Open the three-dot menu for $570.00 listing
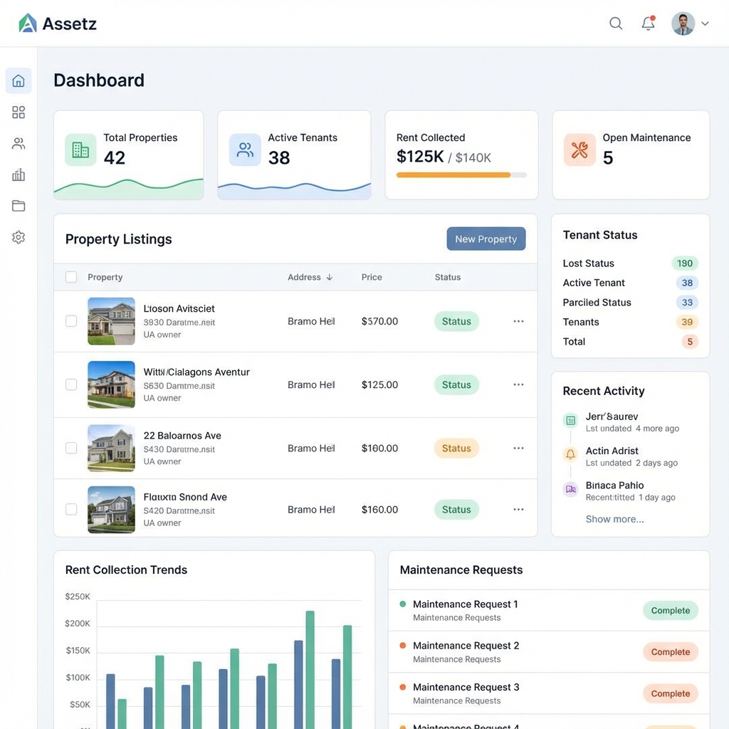This screenshot has height=729, width=729. [518, 321]
